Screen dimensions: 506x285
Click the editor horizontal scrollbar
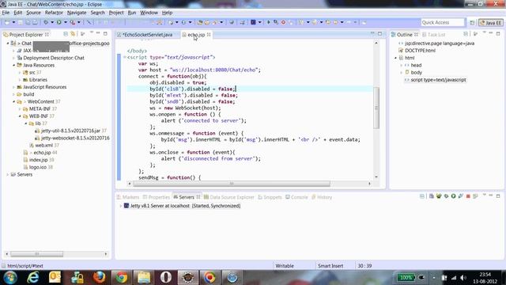(232, 184)
